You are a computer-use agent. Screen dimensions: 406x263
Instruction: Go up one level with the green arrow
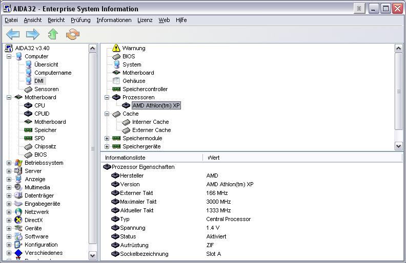point(53,34)
